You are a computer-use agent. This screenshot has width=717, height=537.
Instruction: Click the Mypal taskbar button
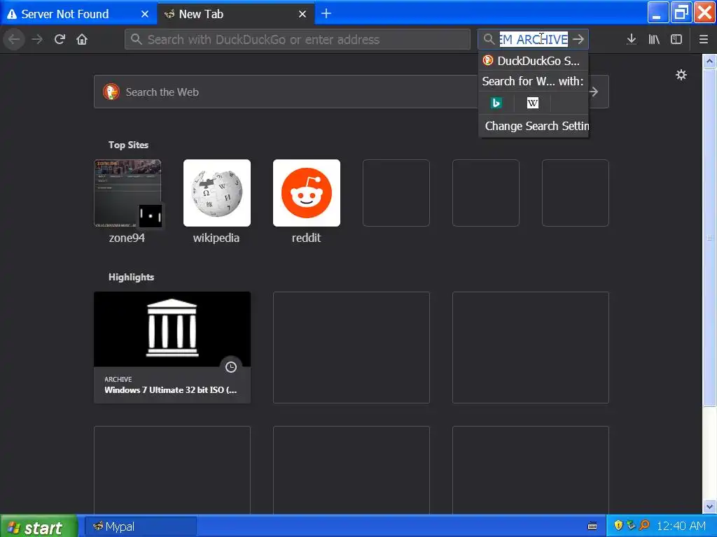click(141, 527)
